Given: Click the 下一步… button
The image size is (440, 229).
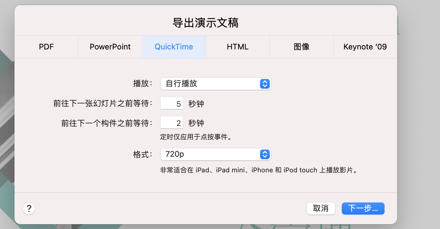Looking at the screenshot, I should (x=363, y=209).
